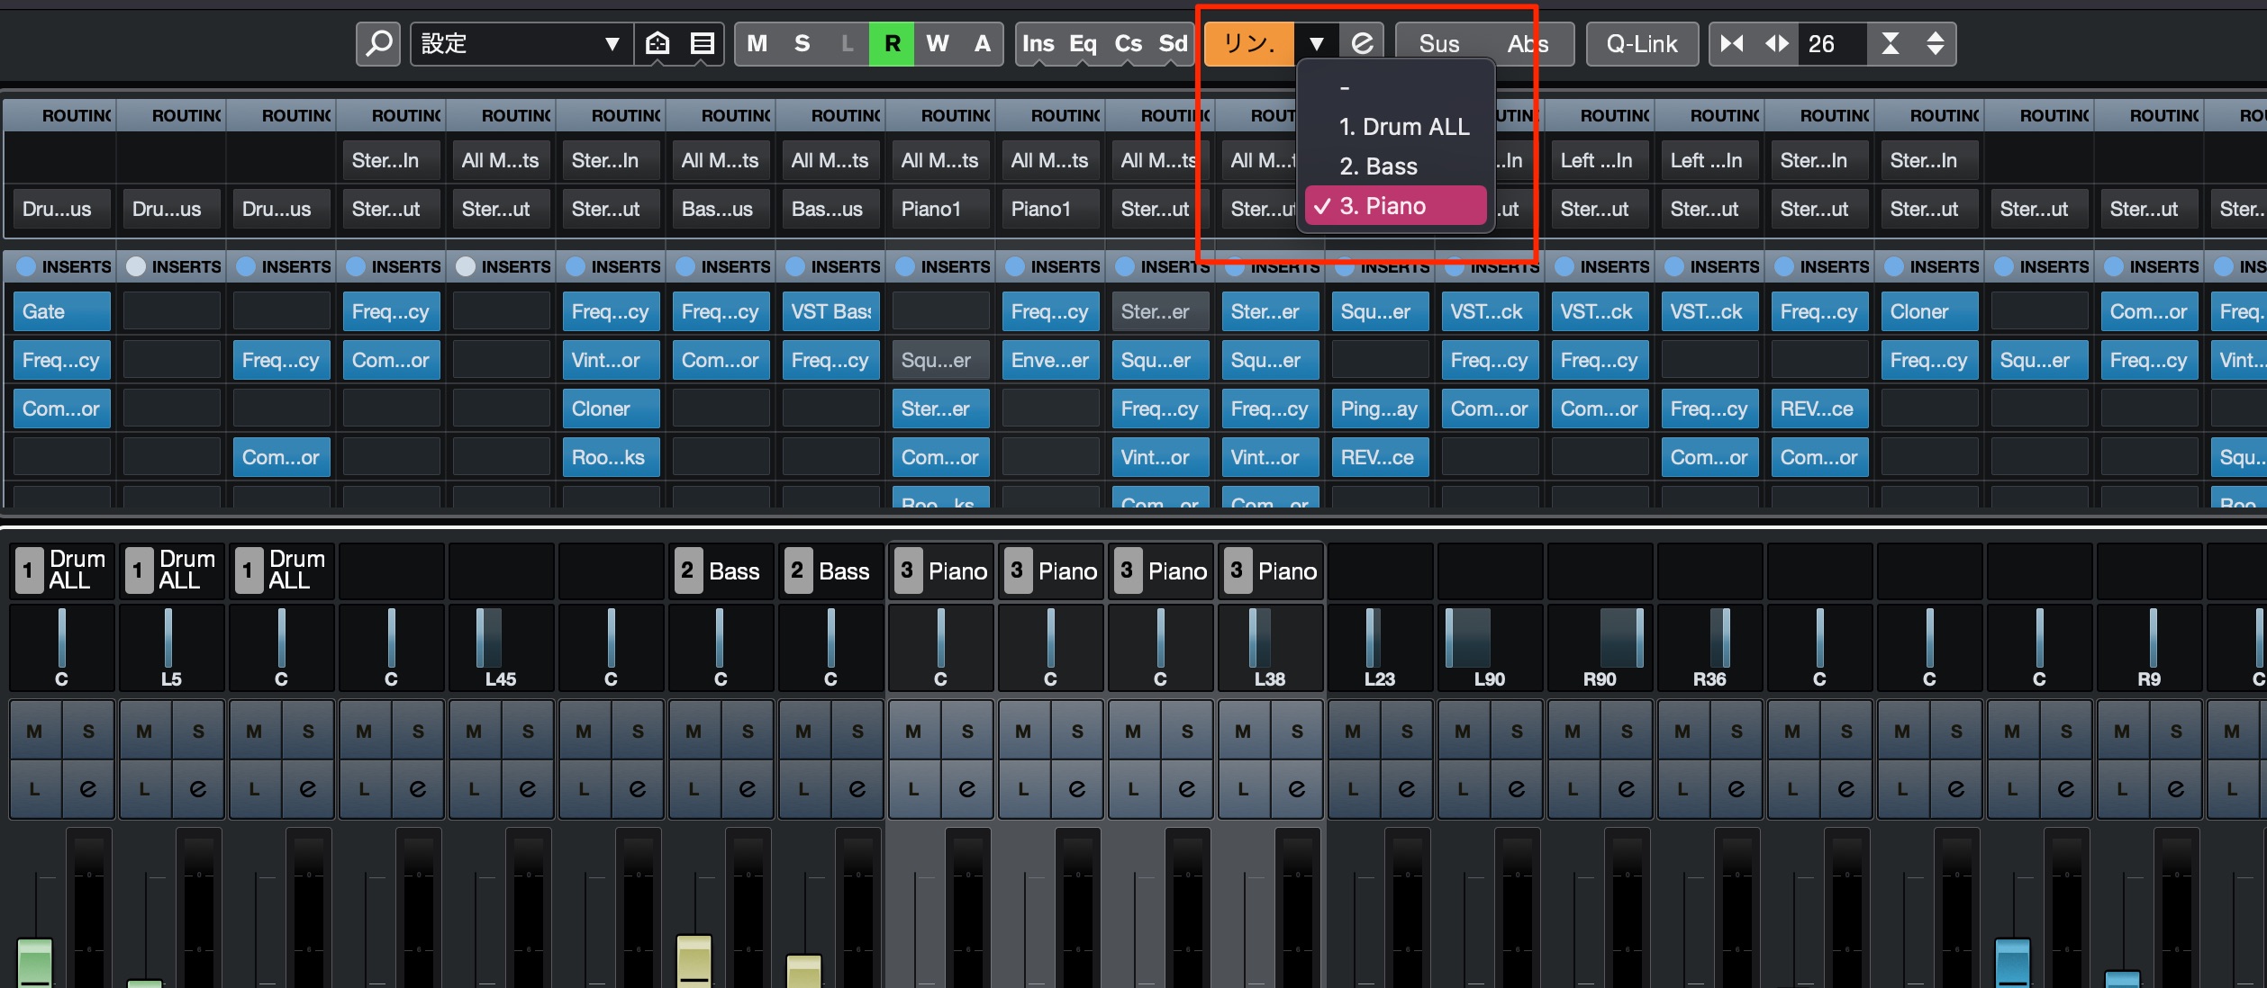Click the up-down stepper arrows beside 26
This screenshot has height=988, width=2267.
point(1935,43)
